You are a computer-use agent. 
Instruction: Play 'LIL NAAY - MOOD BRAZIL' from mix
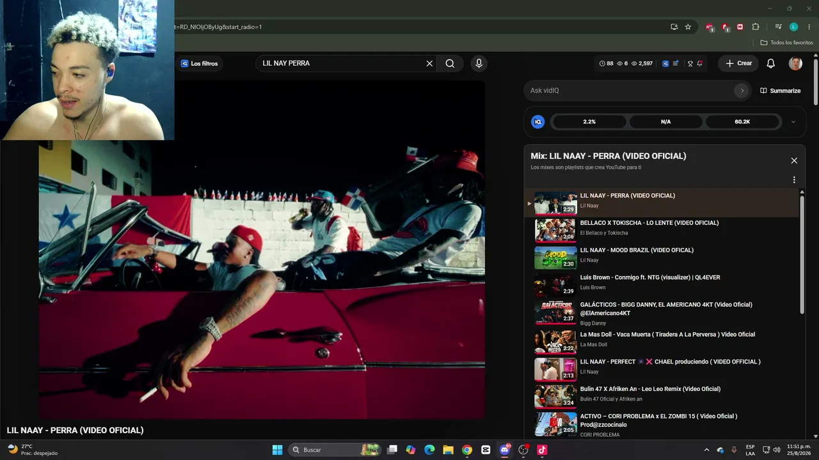tap(661, 256)
